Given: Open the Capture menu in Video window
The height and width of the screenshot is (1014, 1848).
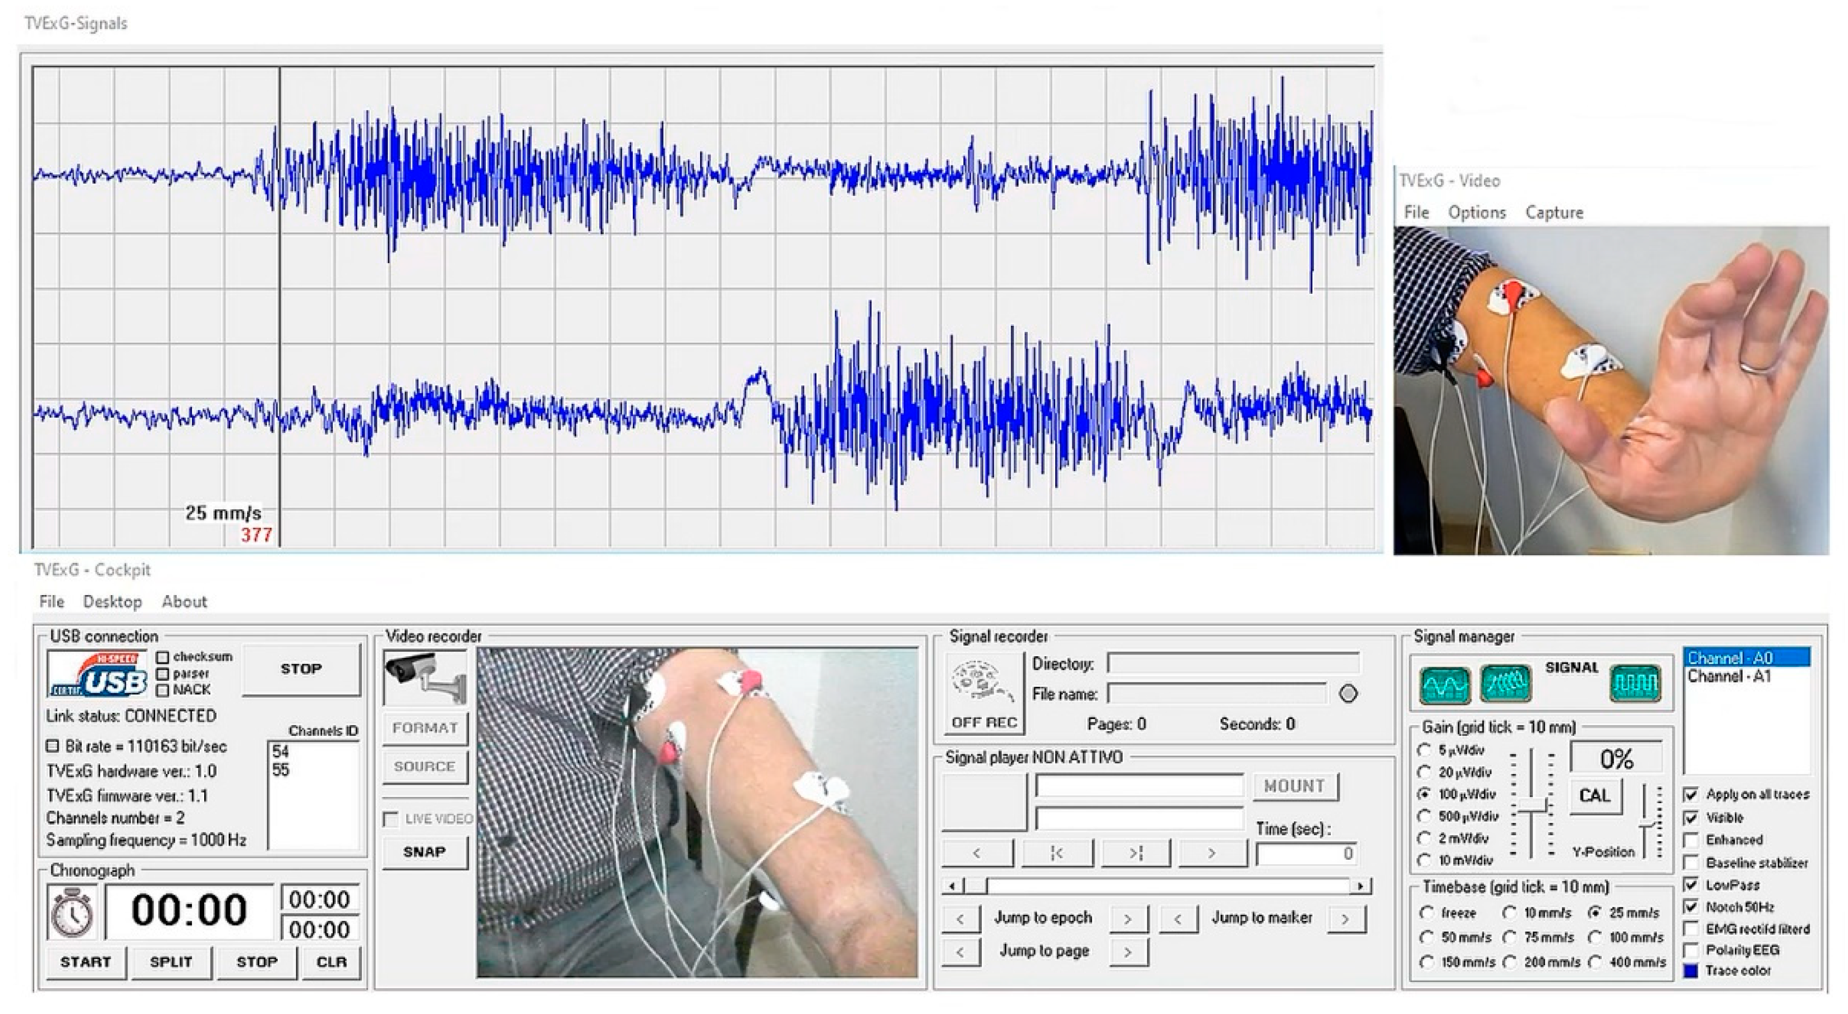Looking at the screenshot, I should point(1554,213).
